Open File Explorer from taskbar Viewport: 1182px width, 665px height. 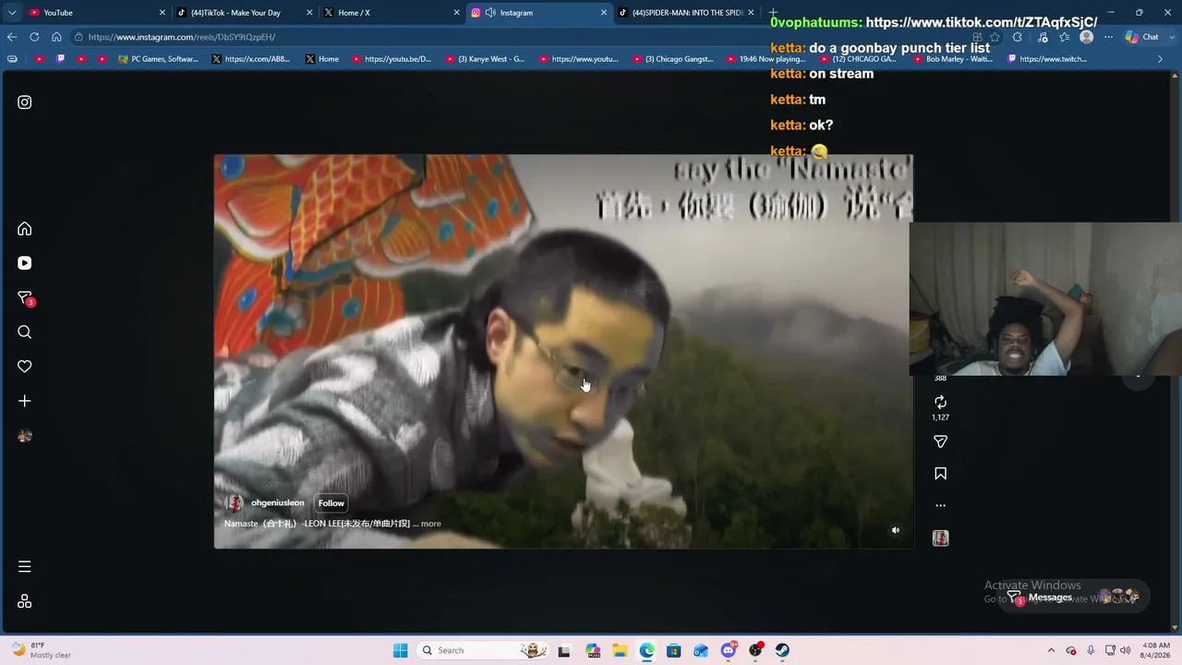(620, 650)
